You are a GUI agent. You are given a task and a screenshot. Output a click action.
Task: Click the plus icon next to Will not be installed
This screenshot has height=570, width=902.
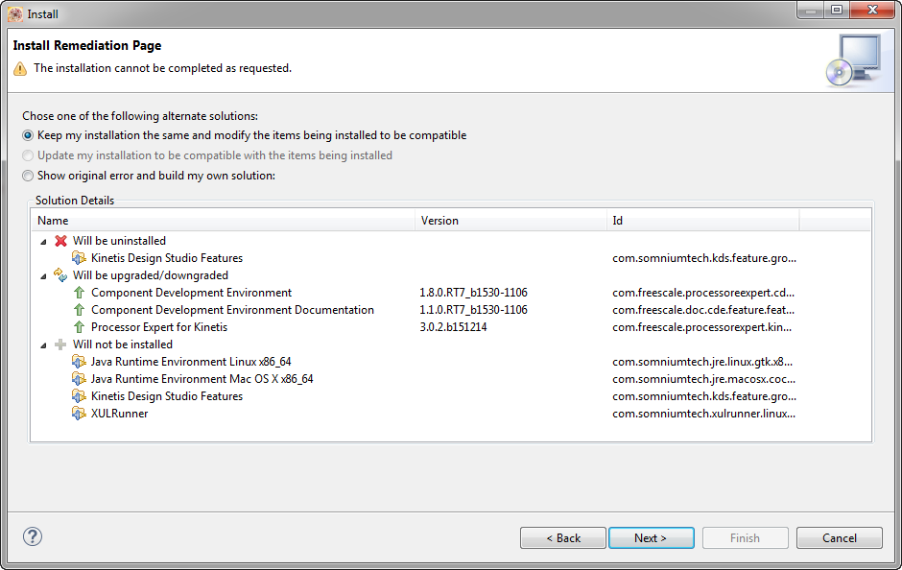point(60,344)
